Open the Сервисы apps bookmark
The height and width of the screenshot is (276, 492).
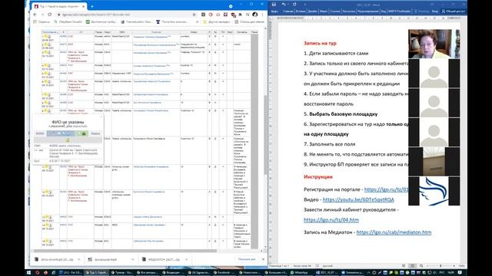[x=42, y=22]
